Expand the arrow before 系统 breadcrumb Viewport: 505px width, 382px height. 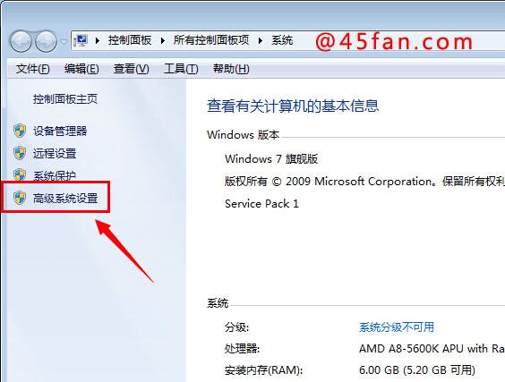point(261,40)
